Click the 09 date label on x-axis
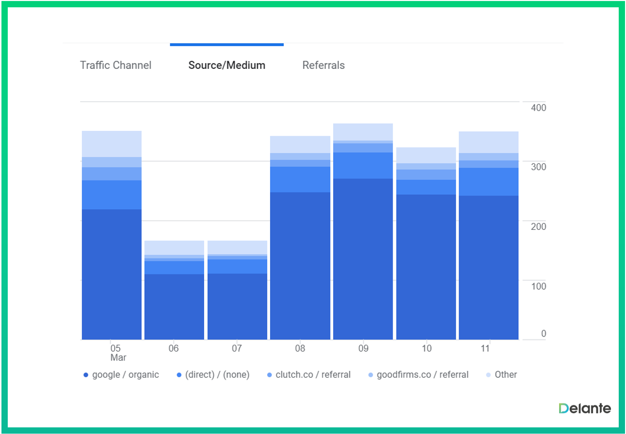The width and height of the screenshot is (626, 434). pos(363,348)
